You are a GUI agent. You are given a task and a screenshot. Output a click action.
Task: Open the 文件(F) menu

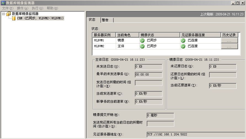[x=7, y=8]
